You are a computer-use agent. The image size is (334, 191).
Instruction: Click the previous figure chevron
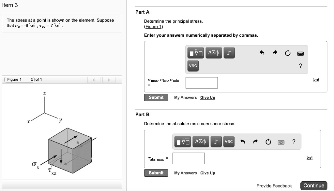coord(94,79)
